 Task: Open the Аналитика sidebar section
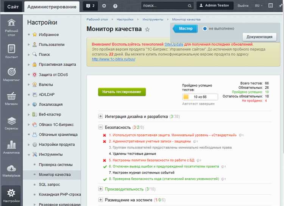coord(11,147)
